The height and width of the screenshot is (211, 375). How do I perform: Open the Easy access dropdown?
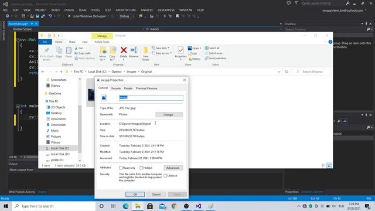162,53
